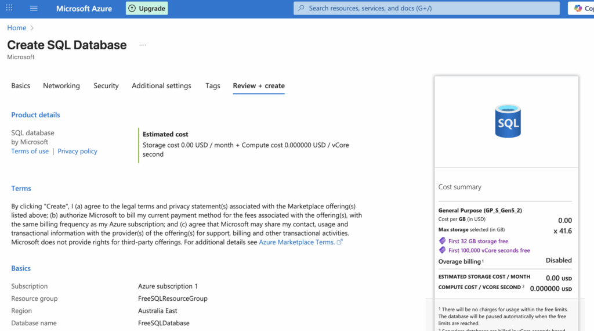The height and width of the screenshot is (331, 594).
Task: Click the 'Azure subscription 1' value
Action: point(168,286)
